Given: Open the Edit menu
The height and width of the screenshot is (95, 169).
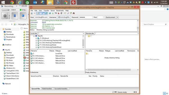Looking at the screenshot, I should tap(36, 11).
